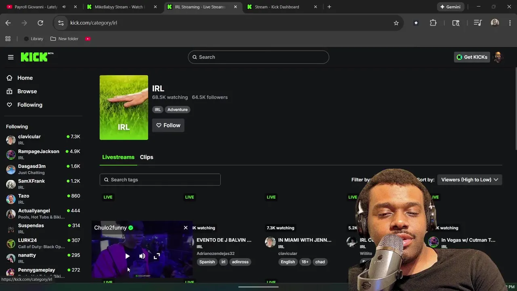The width and height of the screenshot is (517, 291).
Task: Click the 18+ tag
Action: click(305, 262)
